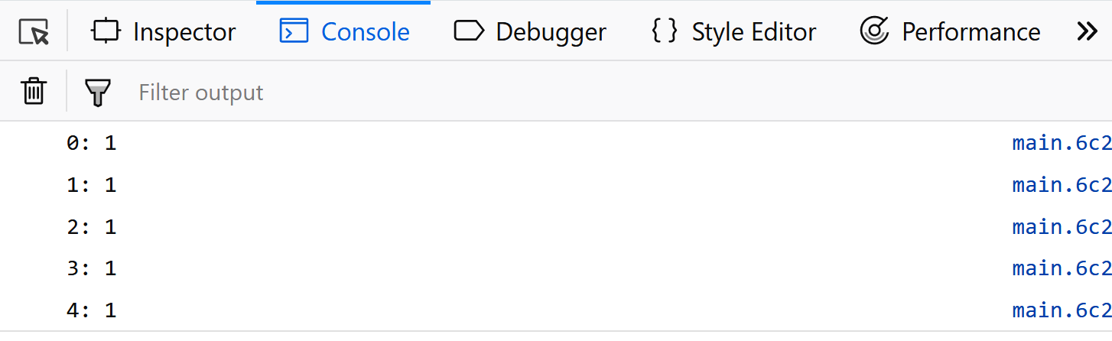Open source link for the "1: 1" log
This screenshot has width=1112, height=341.
[1061, 185]
